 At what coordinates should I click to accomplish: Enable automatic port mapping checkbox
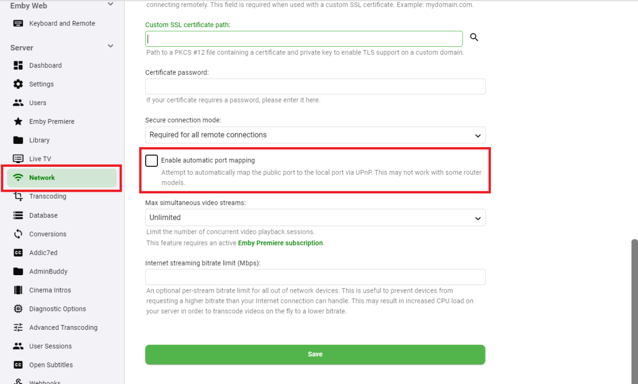pyautogui.click(x=152, y=160)
